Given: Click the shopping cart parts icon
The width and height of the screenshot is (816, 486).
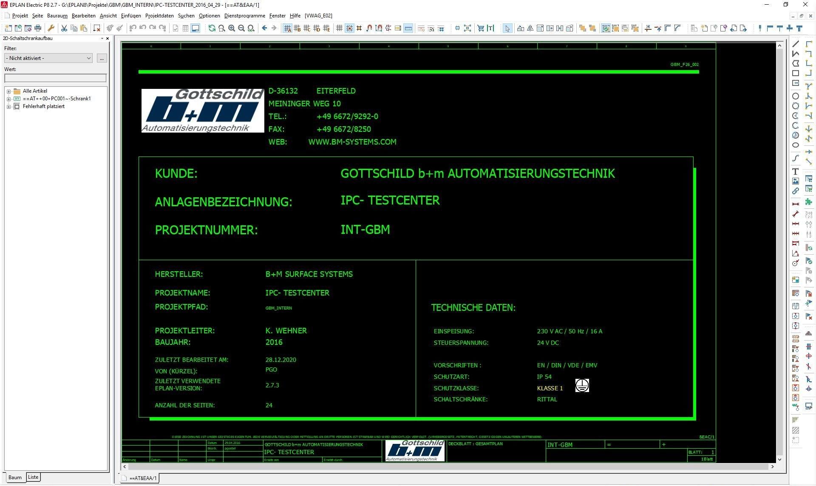Looking at the screenshot, I should 481,28.
